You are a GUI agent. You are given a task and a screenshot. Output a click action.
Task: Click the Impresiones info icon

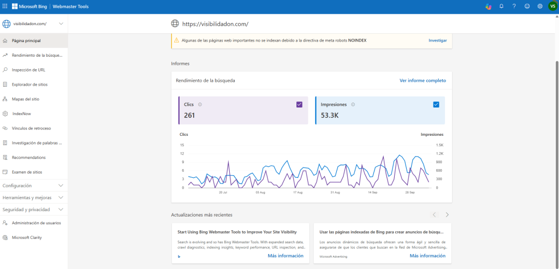coord(353,104)
